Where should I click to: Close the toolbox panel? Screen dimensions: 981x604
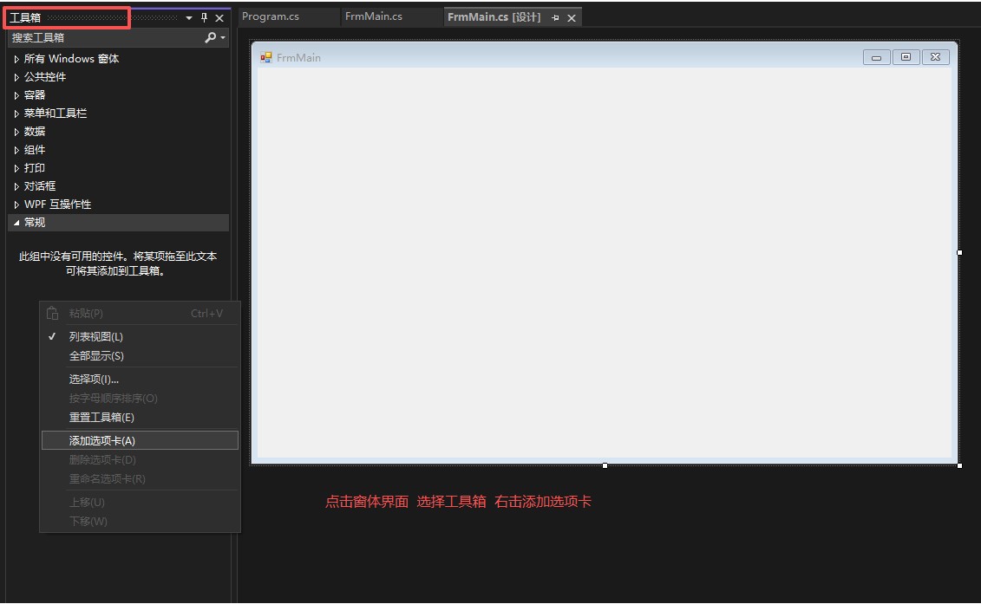tap(219, 18)
